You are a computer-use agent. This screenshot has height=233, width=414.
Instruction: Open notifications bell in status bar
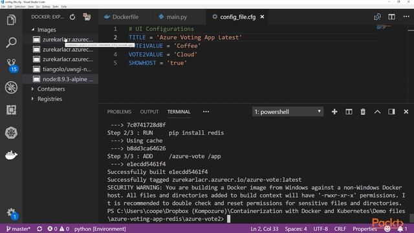402,228
